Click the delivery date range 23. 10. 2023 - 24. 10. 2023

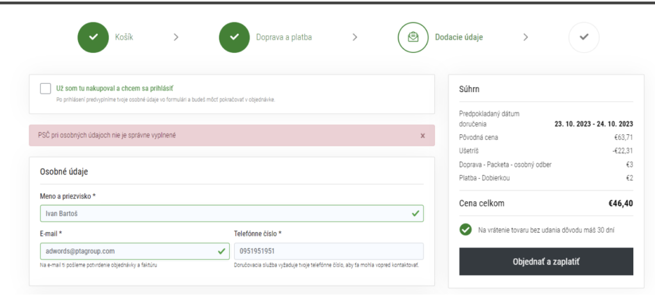point(594,124)
